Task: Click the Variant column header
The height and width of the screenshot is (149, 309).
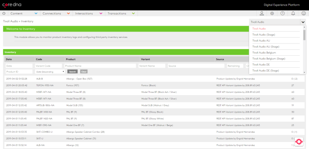Action: coord(145,59)
